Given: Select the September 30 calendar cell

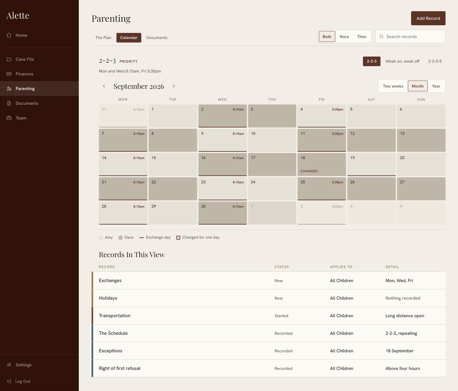Looking at the screenshot, I should (x=223, y=213).
